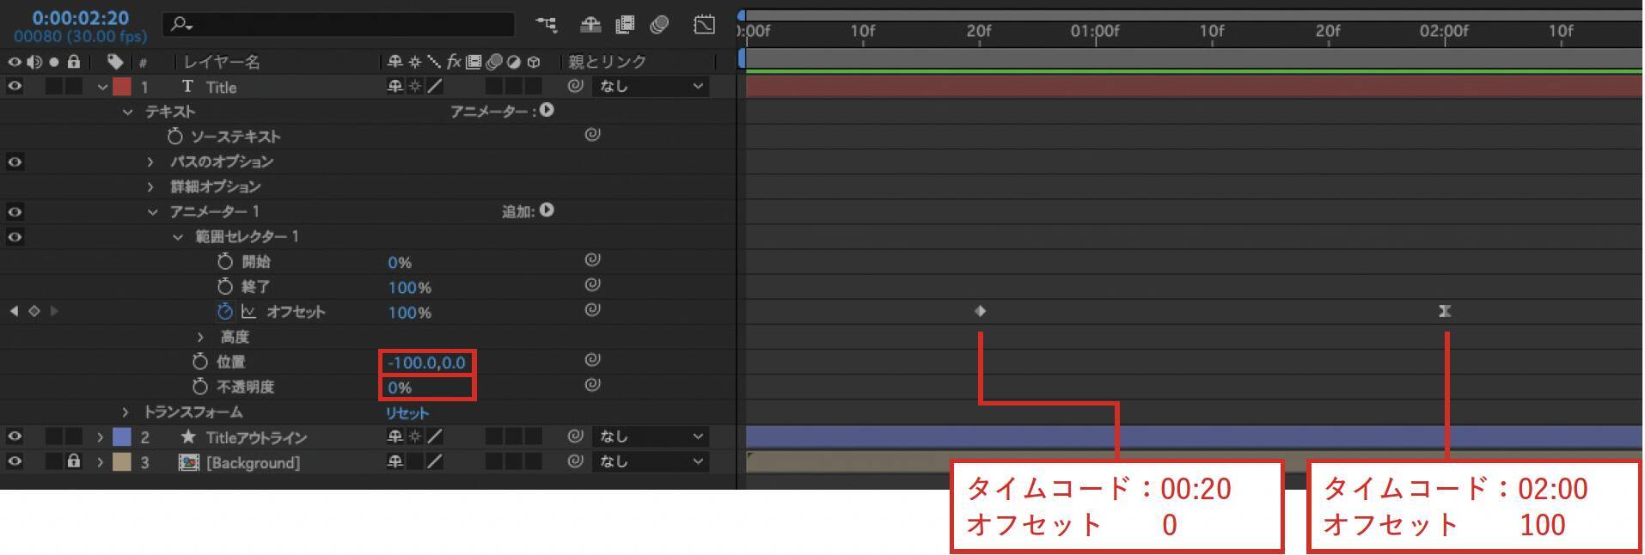Toggle shy switch on Title layer
Viewport: 1645px width, 555px height.
(394, 86)
